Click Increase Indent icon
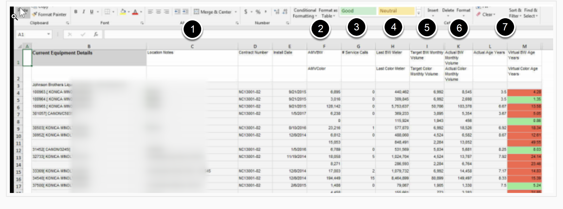This screenshot has width=563, height=209. pyautogui.click(x=185, y=12)
